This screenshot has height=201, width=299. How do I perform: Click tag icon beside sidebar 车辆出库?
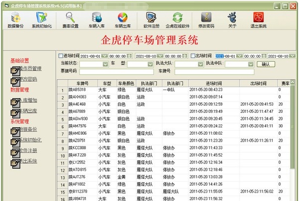[15, 113]
